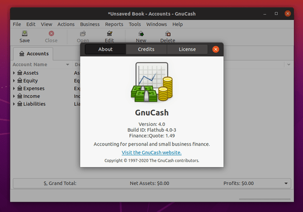Viewport: 303px width, 212px height.
Task: Click the 'Accounting for personal' description text
Action: pos(151,144)
